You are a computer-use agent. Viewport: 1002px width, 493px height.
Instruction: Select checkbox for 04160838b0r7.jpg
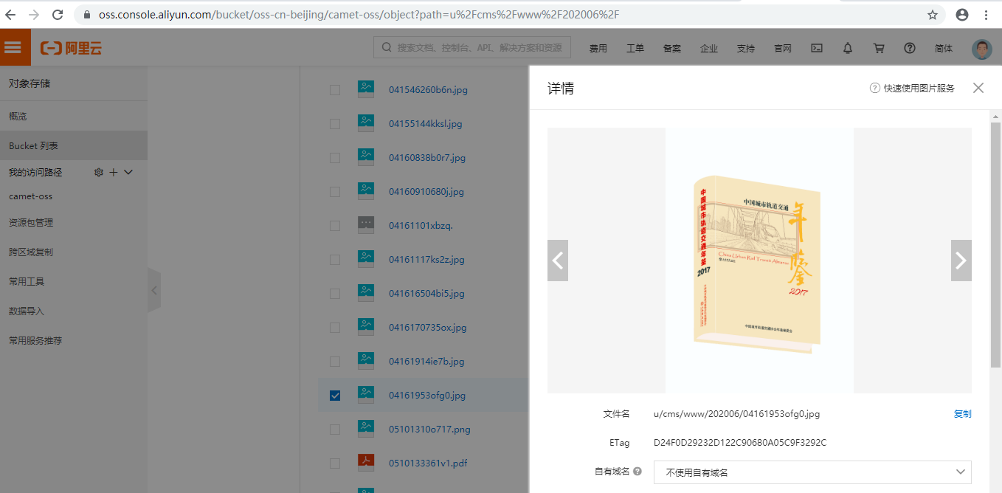(x=335, y=158)
